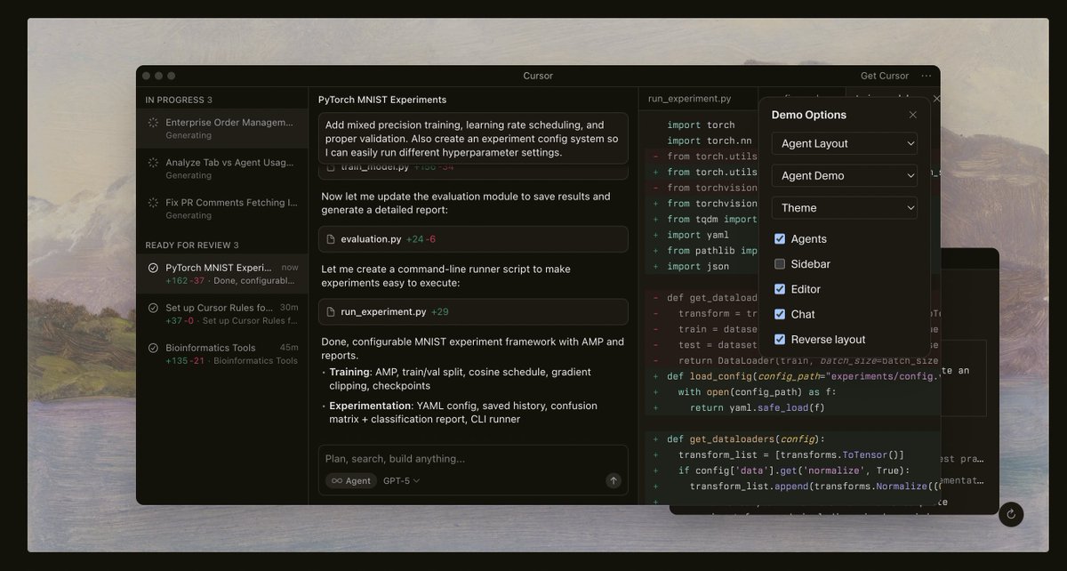Click the READY FOR REVIEW 3 section header
Viewport: 1067px width, 571px height.
(192, 245)
